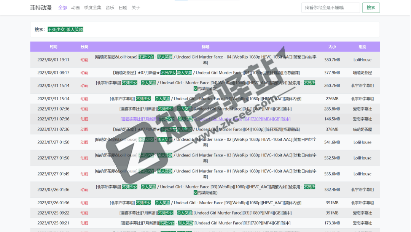411x232 pixels.
Task: Click LoliHouse group in the 555.6MB row
Action: [x=362, y=174]
